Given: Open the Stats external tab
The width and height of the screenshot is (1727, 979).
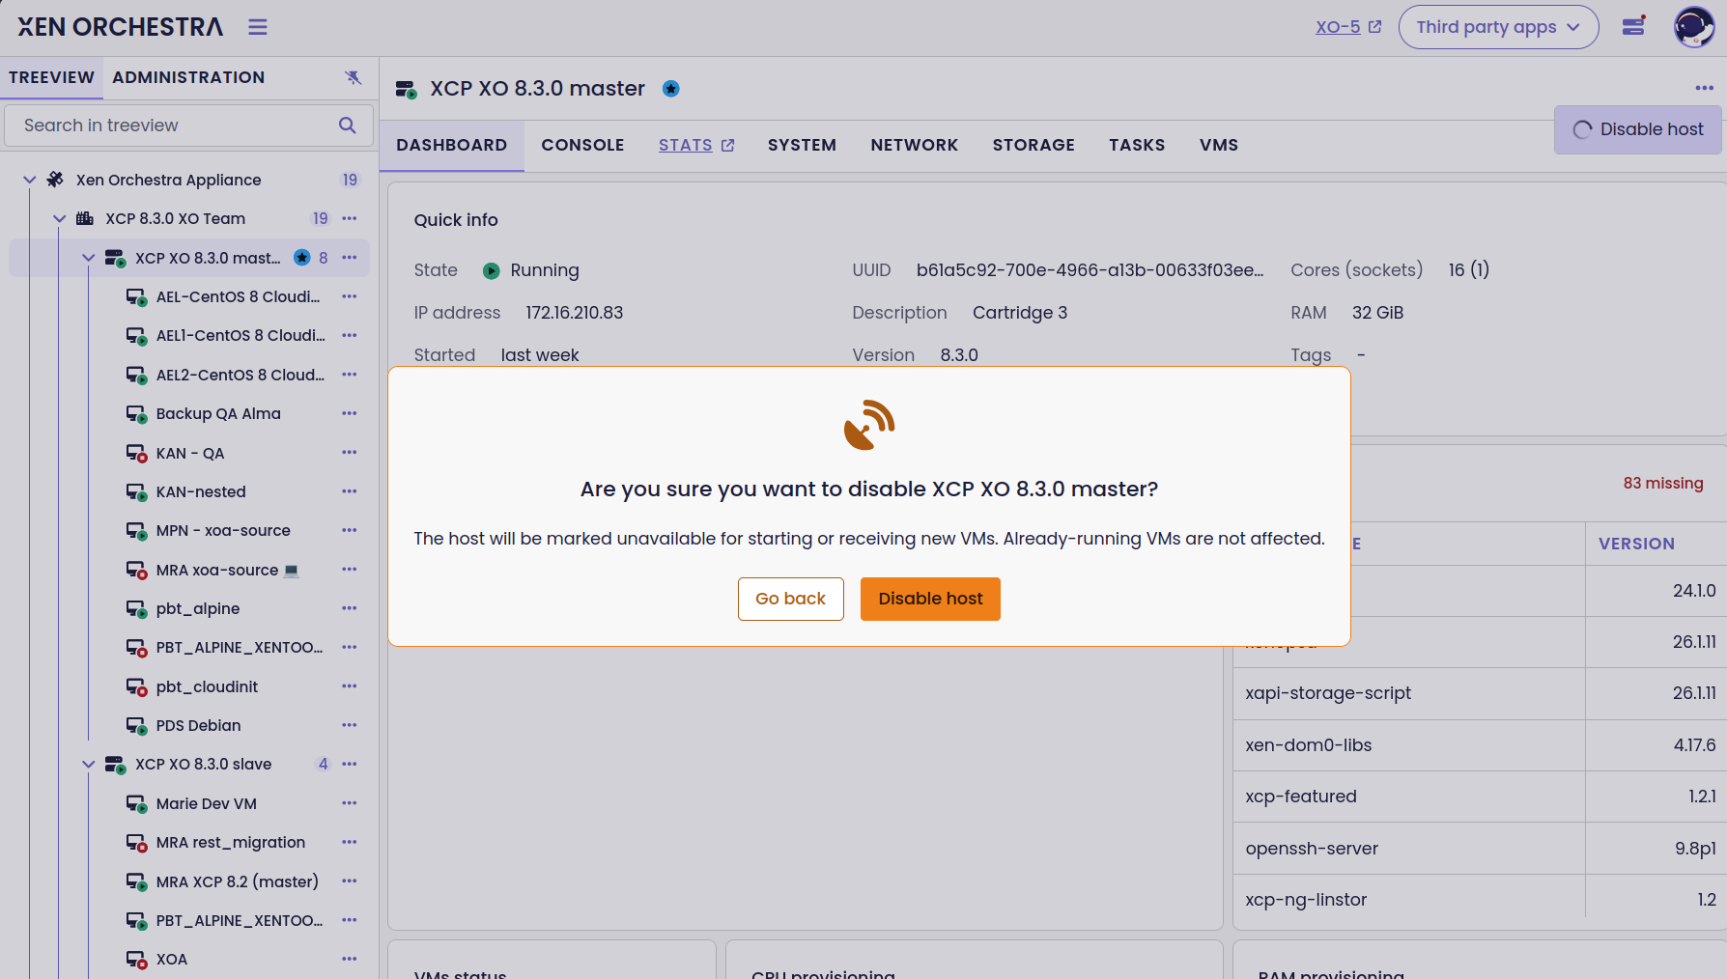Looking at the screenshot, I should click(696, 145).
